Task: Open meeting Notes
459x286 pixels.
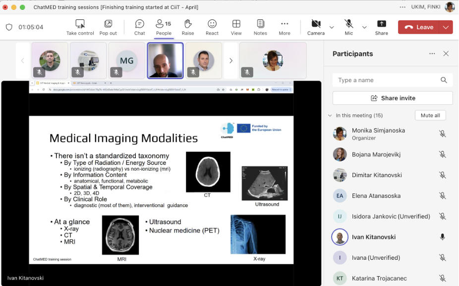Action: (x=260, y=24)
